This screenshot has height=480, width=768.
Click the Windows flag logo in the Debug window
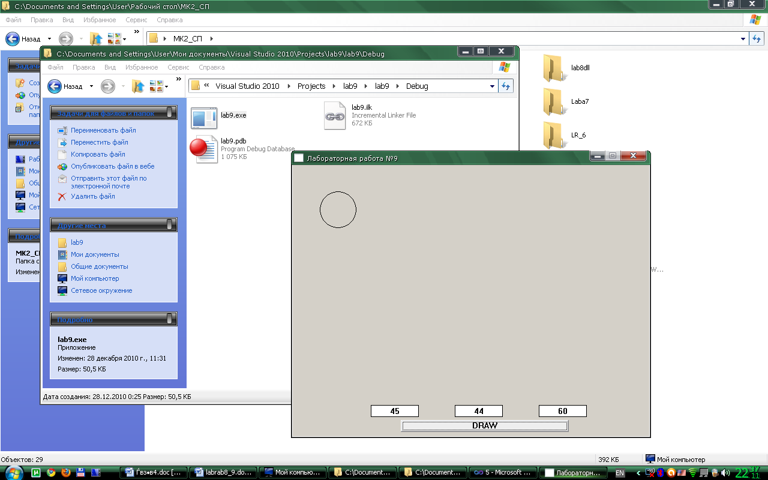(504, 68)
